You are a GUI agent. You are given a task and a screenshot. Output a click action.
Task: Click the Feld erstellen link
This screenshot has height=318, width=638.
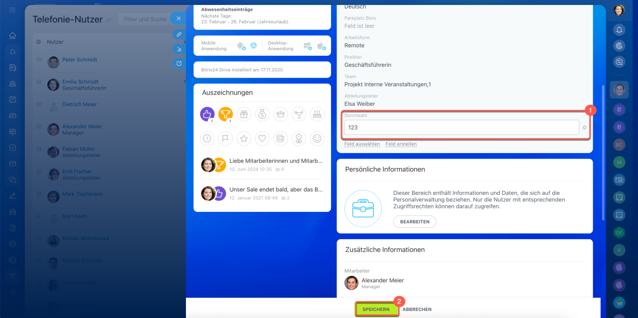pos(401,144)
